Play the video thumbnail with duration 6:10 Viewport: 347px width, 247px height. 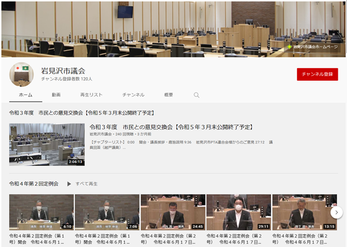[41, 212]
